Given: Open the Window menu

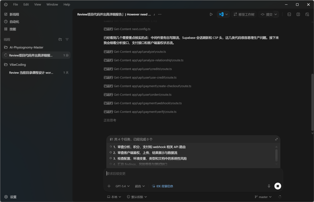Looking at the screenshot, I should [x=52, y=4].
